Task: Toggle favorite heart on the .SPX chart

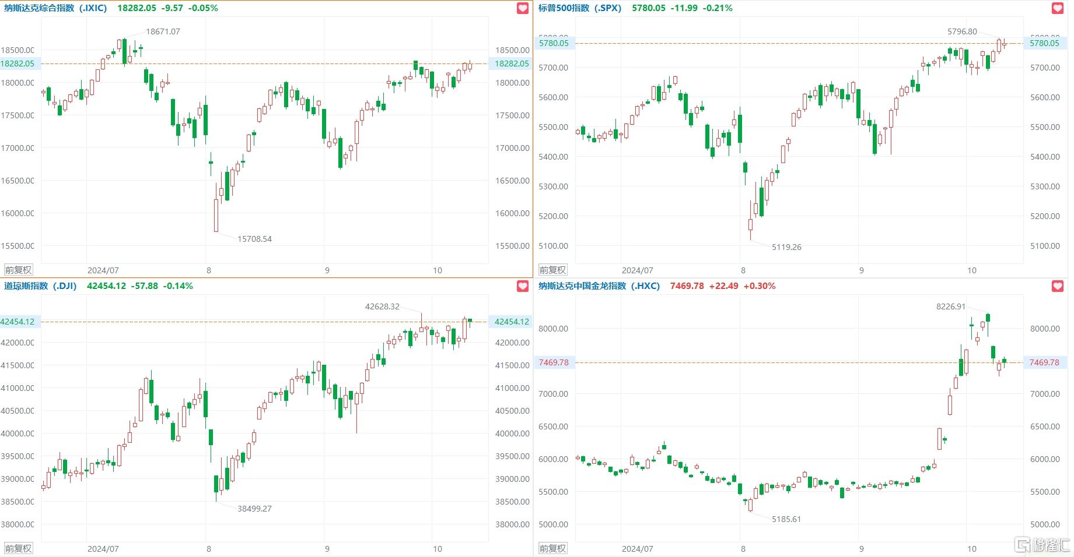Action: tap(1058, 8)
